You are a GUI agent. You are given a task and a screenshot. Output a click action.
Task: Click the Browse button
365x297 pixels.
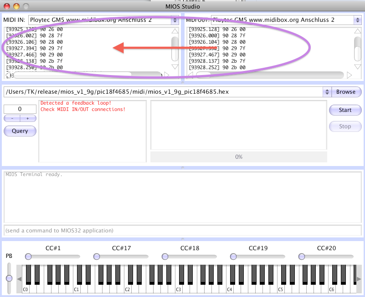[x=346, y=92]
